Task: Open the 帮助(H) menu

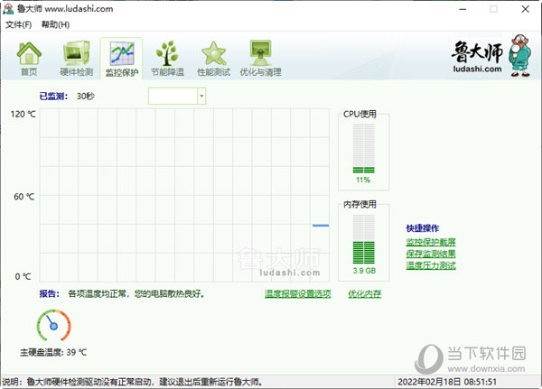Action: point(55,24)
